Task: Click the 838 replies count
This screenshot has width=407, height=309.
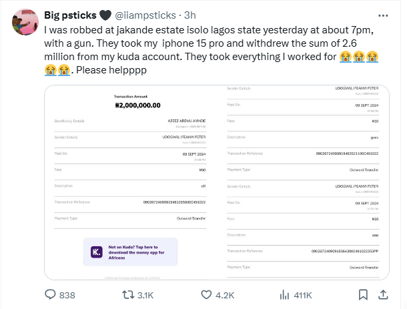Action: click(68, 294)
